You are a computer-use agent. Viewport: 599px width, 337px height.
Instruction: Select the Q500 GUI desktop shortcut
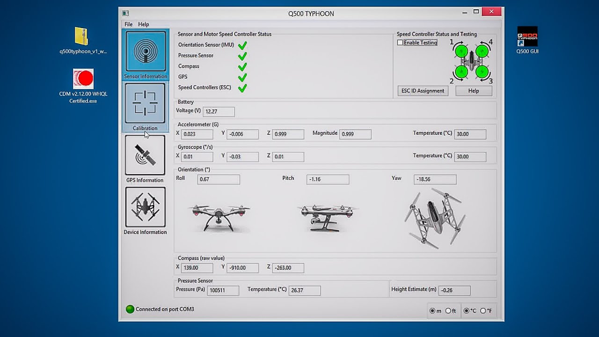click(527, 37)
